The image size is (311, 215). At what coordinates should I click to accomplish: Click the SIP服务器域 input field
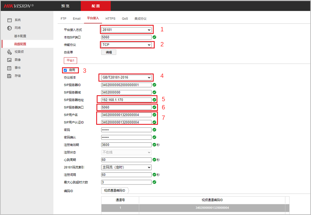coord(126,92)
